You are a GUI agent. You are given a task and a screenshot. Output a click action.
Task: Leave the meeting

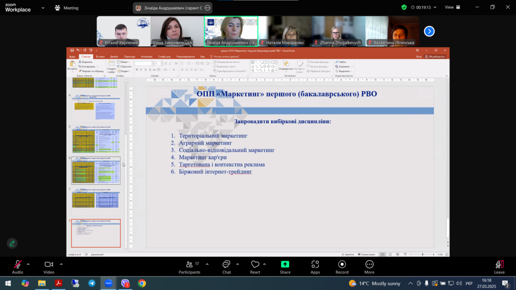tap(499, 267)
